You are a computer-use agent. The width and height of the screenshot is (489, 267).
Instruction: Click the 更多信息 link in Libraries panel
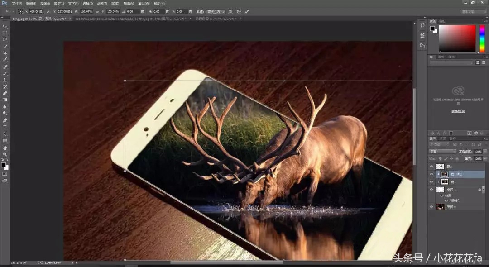457,111
